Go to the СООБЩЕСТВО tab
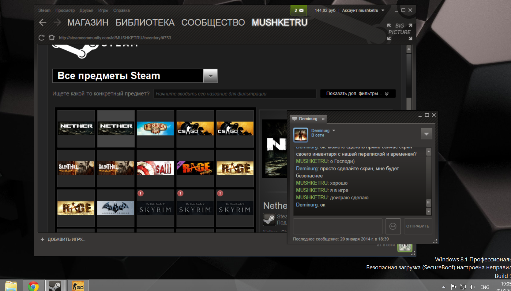 213,23
